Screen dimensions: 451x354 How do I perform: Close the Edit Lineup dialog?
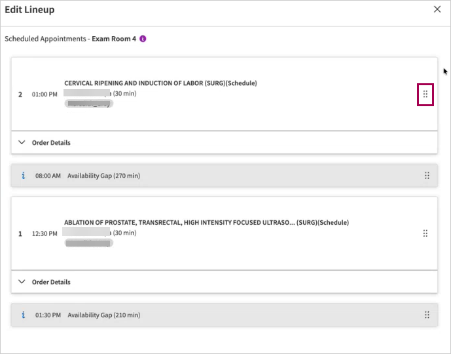(x=437, y=9)
